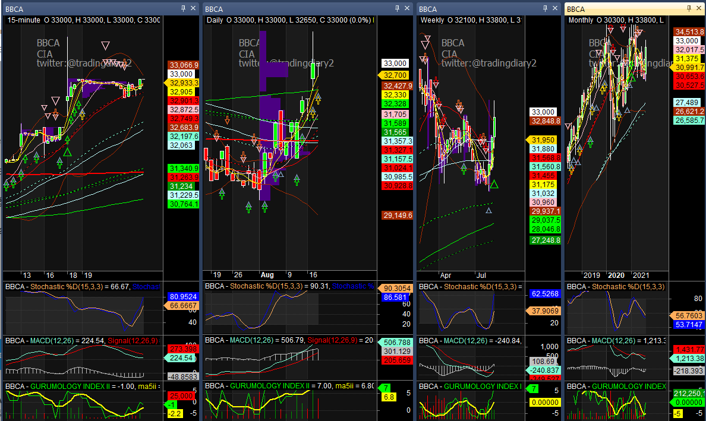Click the Monthly OHLC header text
The image size is (706, 421).
pyautogui.click(x=616, y=20)
